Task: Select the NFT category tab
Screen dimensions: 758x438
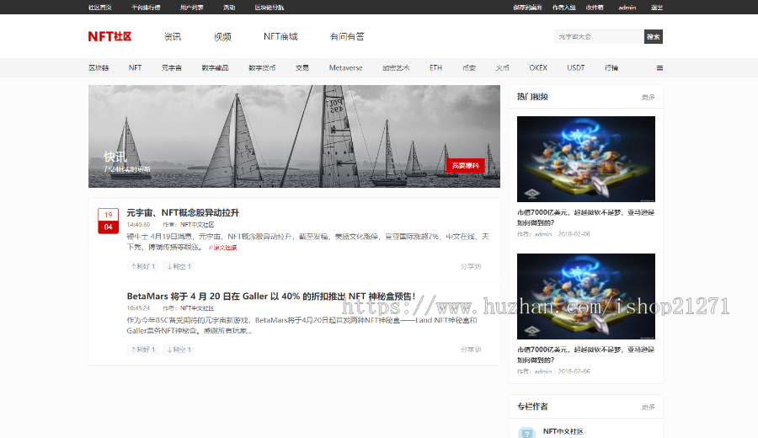Action: coord(135,67)
